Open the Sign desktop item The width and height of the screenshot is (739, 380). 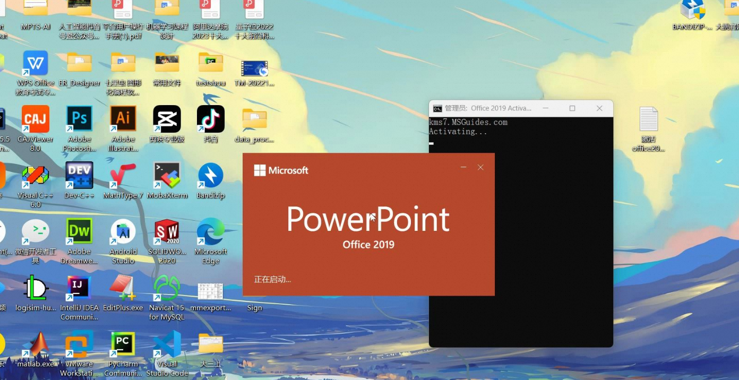(x=254, y=308)
